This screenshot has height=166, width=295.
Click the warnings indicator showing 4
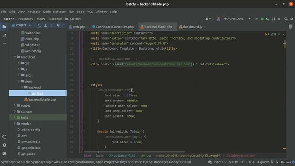[267, 34]
